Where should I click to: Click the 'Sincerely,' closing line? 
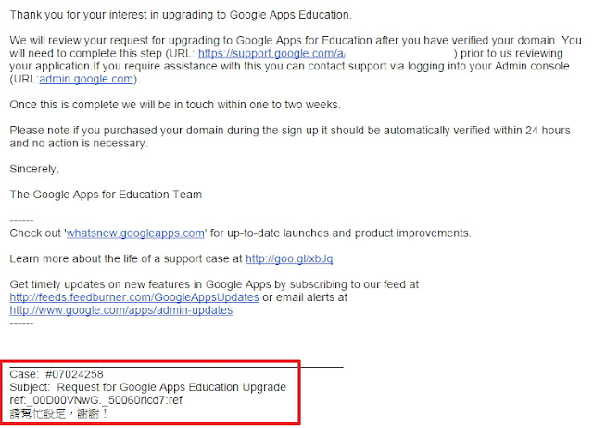pos(34,169)
